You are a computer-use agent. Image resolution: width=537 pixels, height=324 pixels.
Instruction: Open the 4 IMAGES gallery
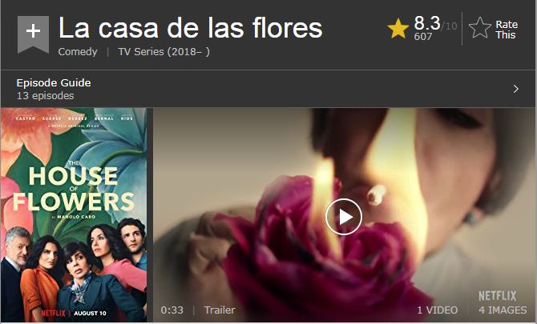coord(503,310)
